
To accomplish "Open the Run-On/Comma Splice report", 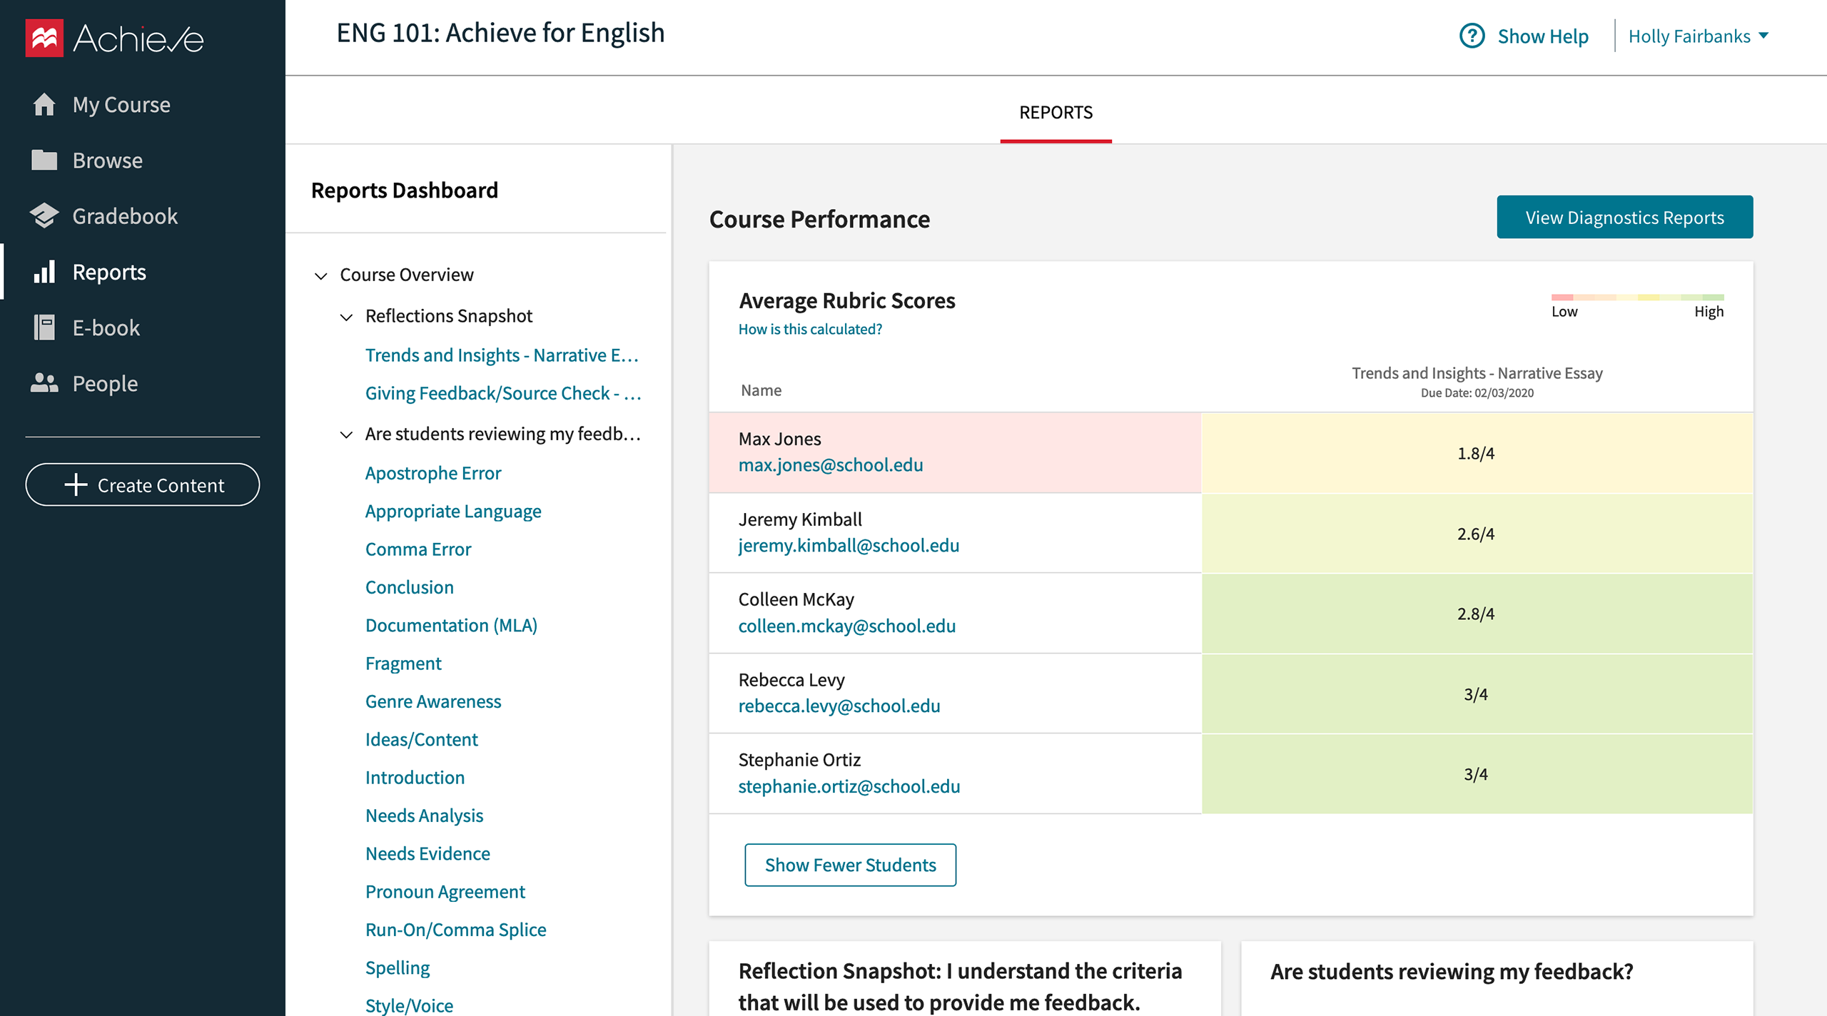I will coord(455,929).
